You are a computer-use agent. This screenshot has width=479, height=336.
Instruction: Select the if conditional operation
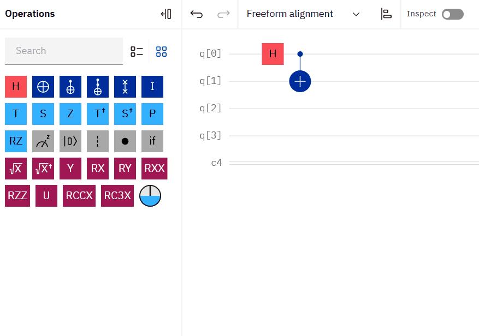coord(152,141)
